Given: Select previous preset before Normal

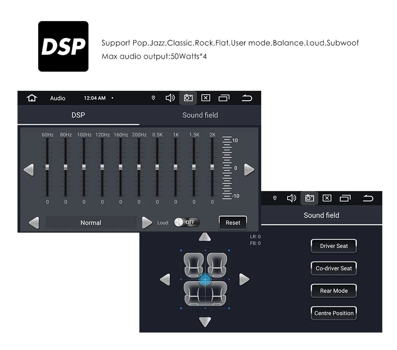Looking at the screenshot, I should [x=34, y=223].
